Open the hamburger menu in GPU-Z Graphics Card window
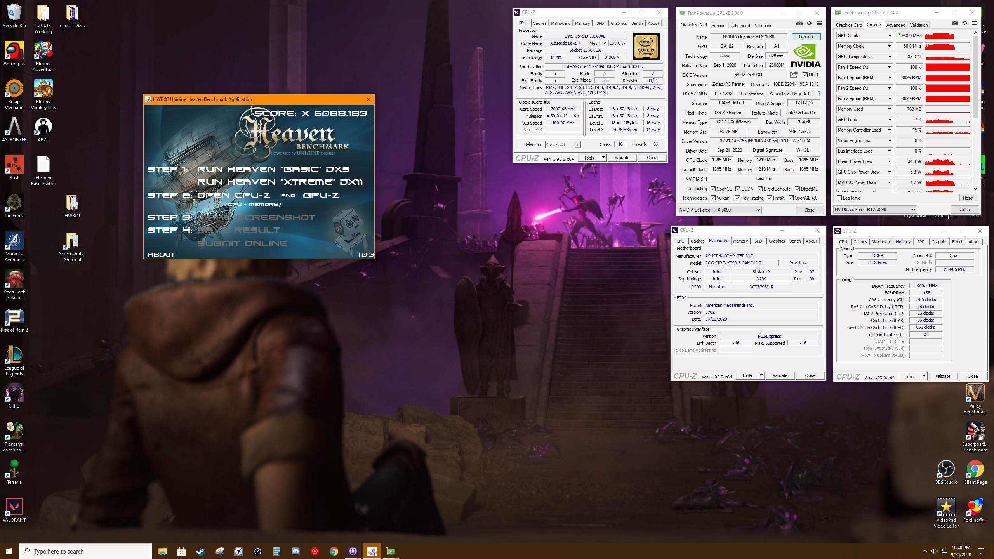The image size is (994, 559). pyautogui.click(x=819, y=24)
